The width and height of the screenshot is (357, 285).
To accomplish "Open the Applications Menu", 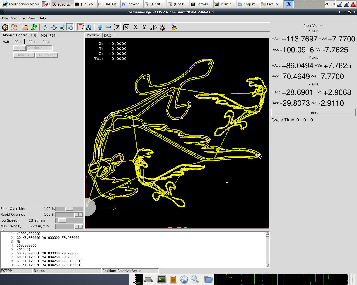I will click(20, 4).
